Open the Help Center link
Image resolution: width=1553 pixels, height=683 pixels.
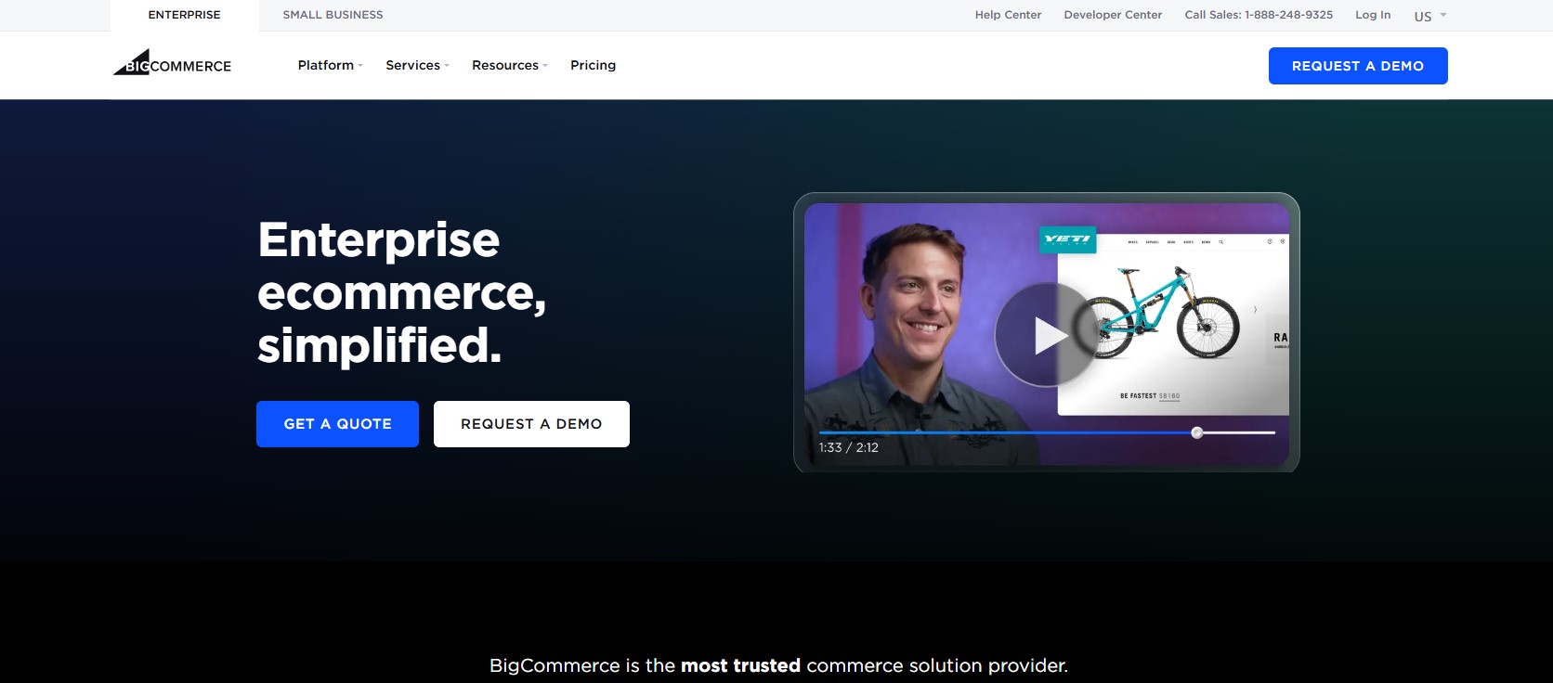click(1008, 15)
